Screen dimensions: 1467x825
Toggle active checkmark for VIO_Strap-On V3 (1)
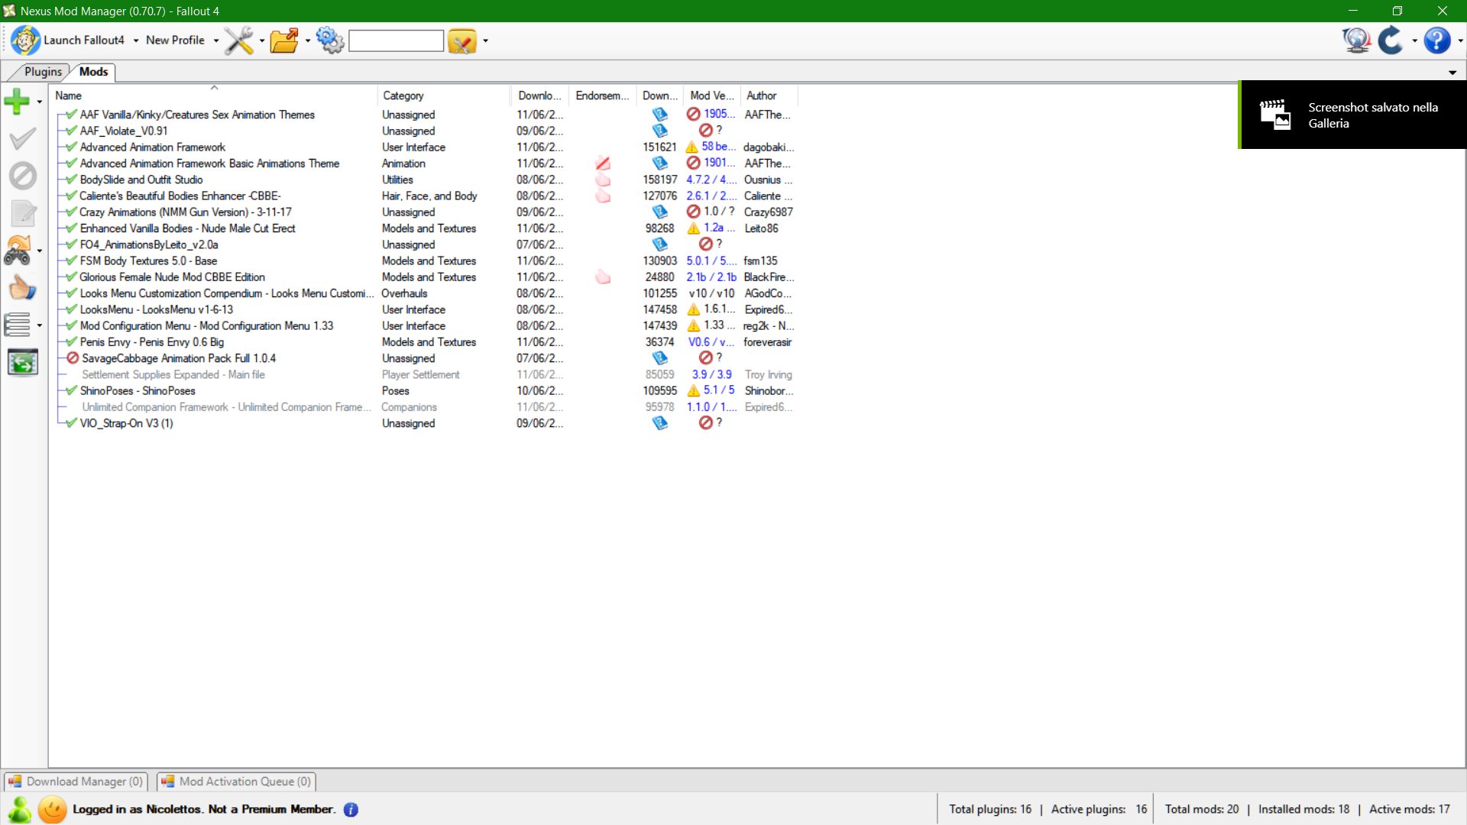(71, 423)
